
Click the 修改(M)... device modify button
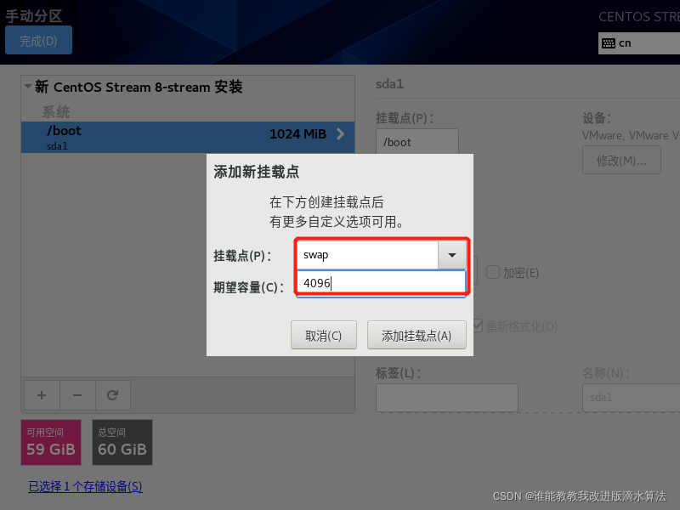[x=621, y=160]
